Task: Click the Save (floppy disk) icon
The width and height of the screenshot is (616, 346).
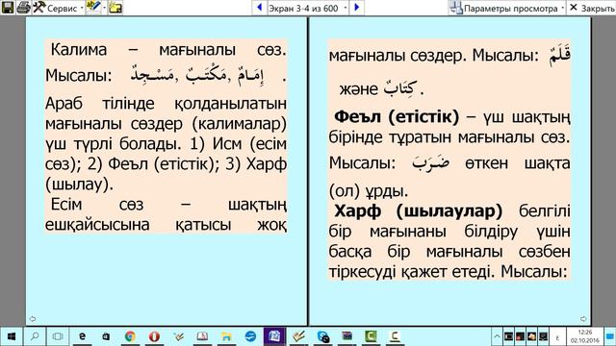Action: [8, 7]
